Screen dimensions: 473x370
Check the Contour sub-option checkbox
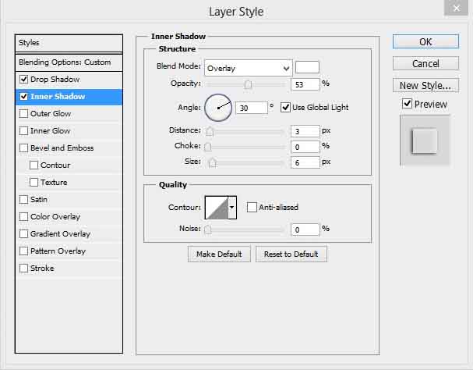tap(34, 165)
